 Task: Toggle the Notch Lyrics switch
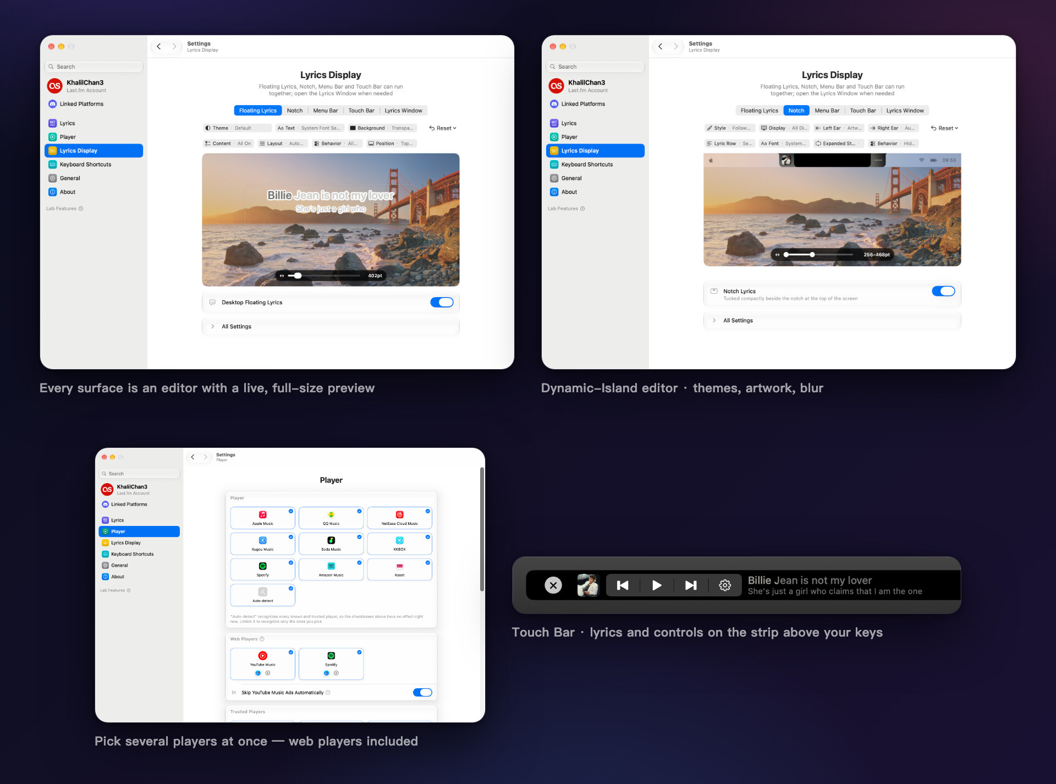pyautogui.click(x=943, y=291)
